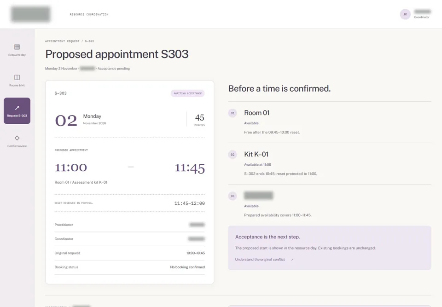Image resolution: width=442 pixels, height=307 pixels.
Task: Click the step 01 badge for Room 01
Action: coord(232,113)
